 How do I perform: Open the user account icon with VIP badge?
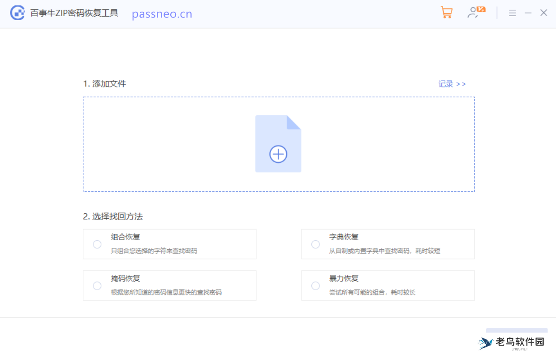point(474,13)
